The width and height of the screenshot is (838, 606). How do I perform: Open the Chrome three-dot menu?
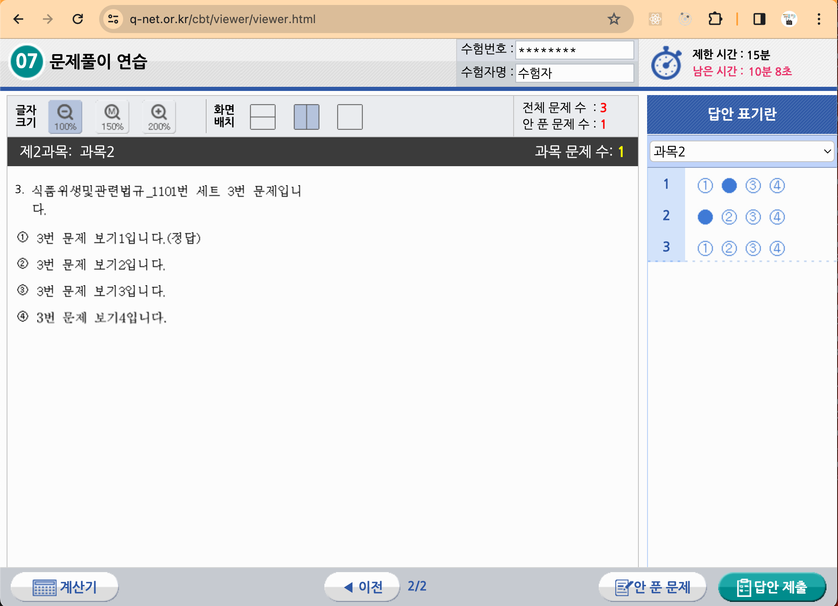(819, 19)
